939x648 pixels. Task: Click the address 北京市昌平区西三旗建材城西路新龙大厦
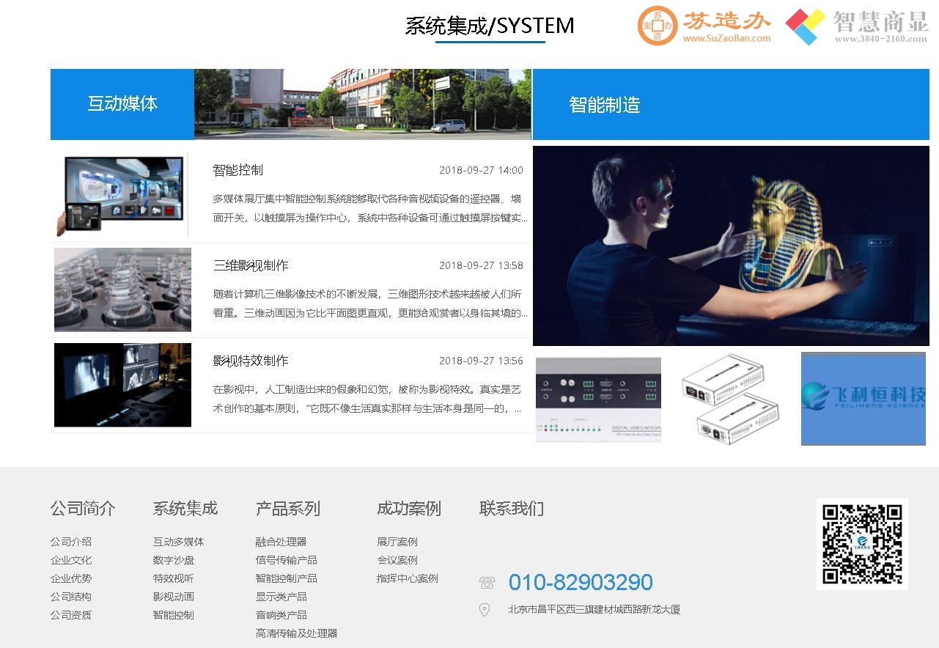tap(594, 609)
